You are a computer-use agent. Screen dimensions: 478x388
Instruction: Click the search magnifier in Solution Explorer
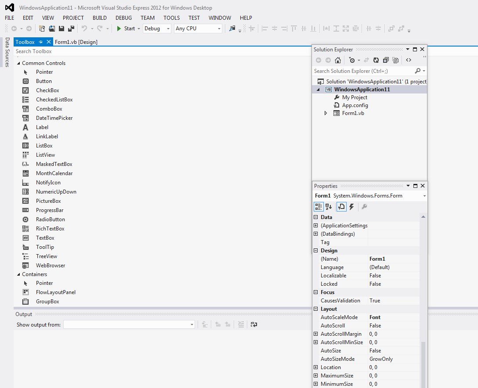point(418,71)
